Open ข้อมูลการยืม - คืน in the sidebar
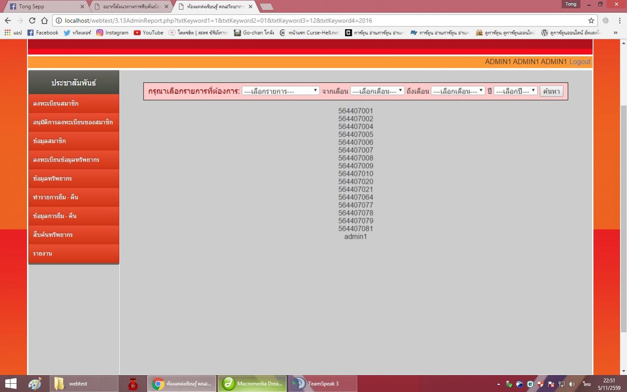This screenshot has height=392, width=627. point(74,216)
